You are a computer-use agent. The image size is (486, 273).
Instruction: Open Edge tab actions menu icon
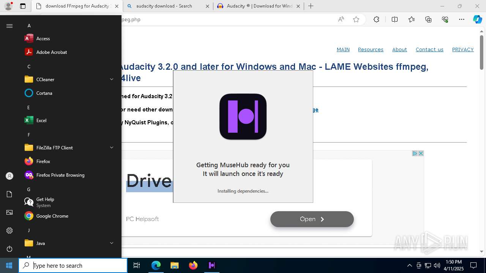[23, 6]
